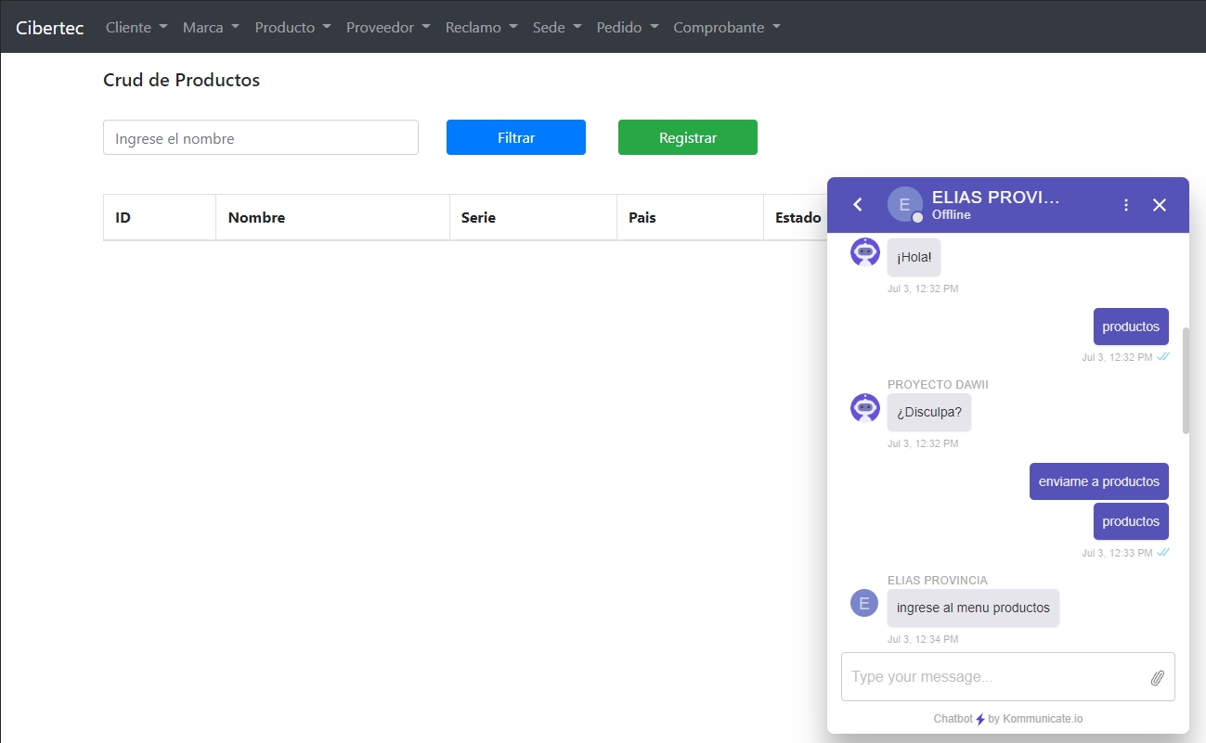The image size is (1206, 743).
Task: Expand the Producto dropdown in navbar
Action: coord(292,27)
